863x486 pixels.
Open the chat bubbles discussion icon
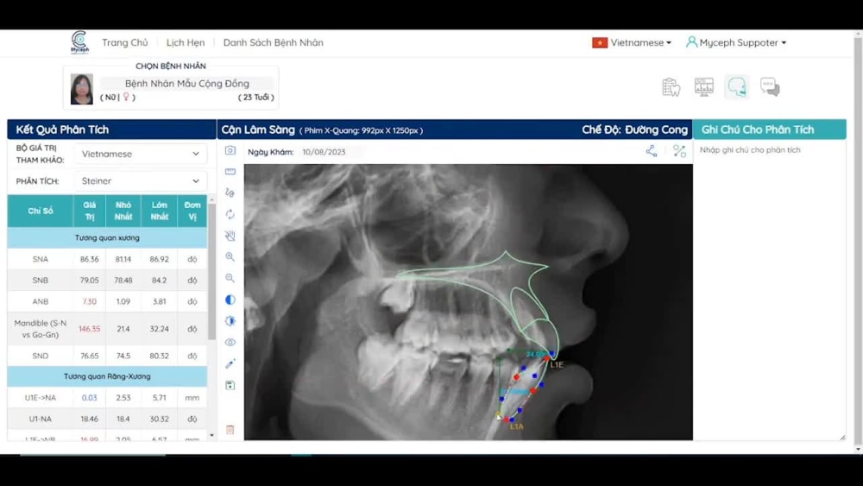[770, 87]
